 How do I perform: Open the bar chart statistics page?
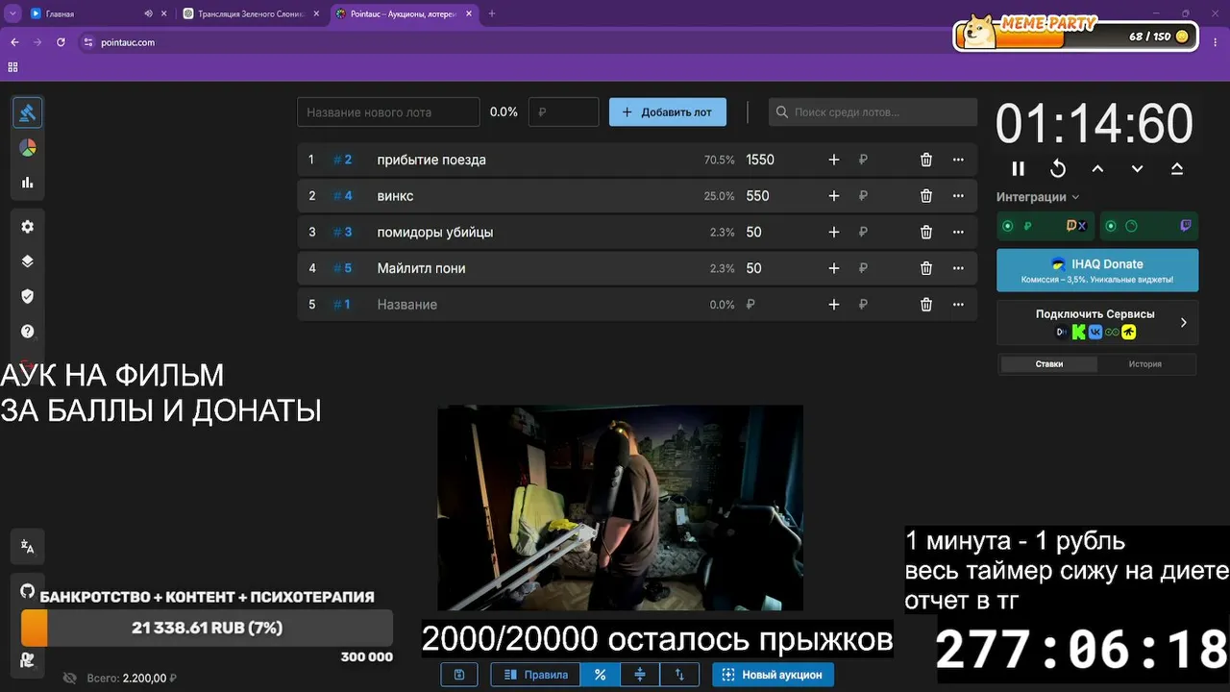pyautogui.click(x=28, y=183)
